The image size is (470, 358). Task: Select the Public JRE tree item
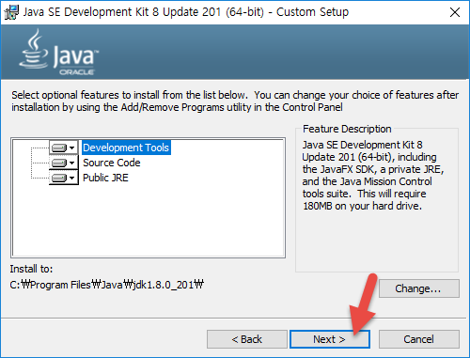coord(105,178)
